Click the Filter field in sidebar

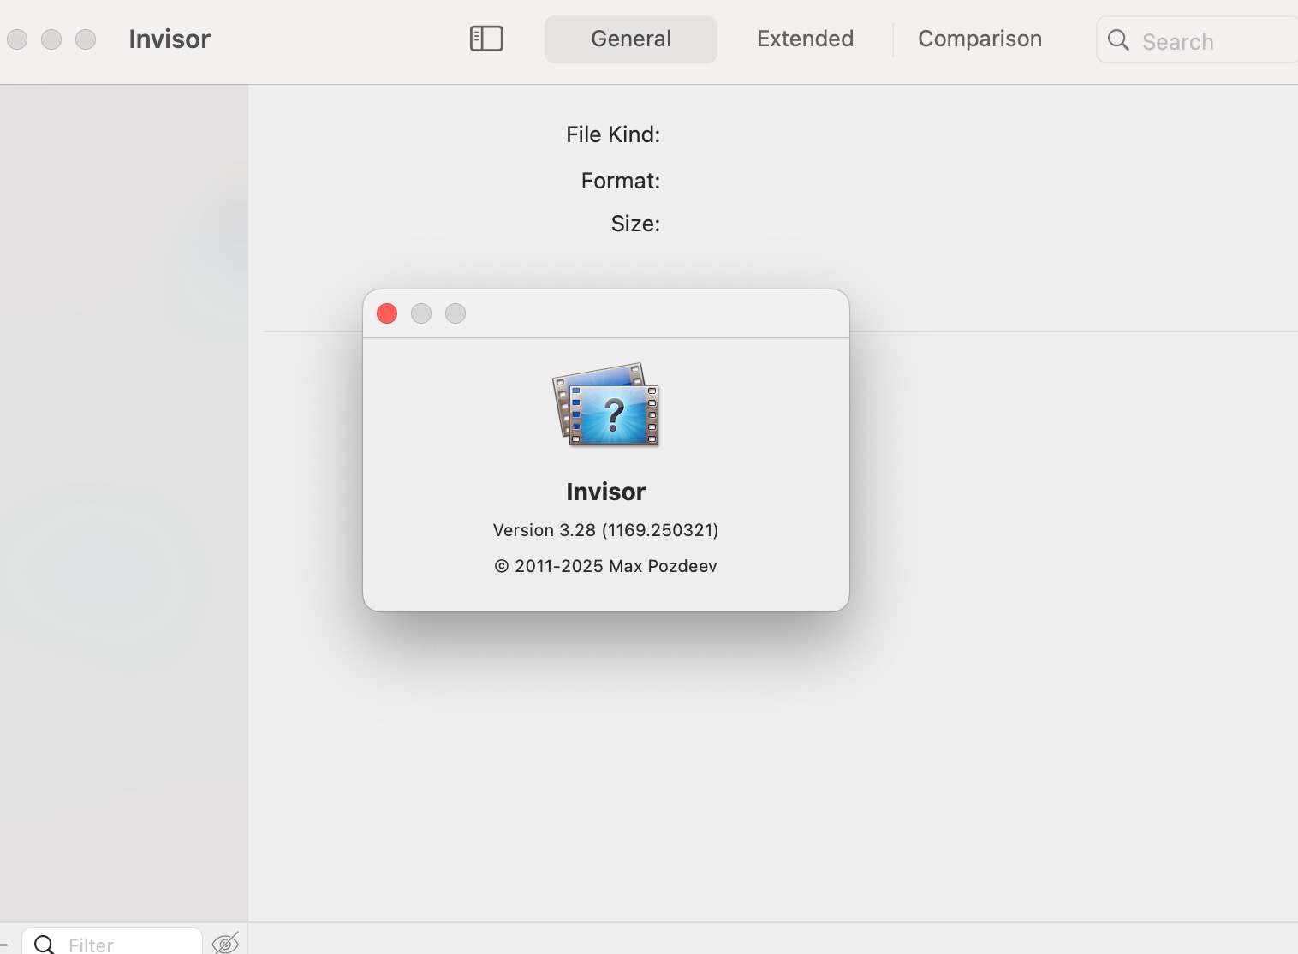[112, 943]
